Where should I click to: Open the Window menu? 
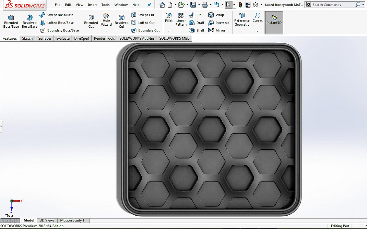[x=121, y=5]
